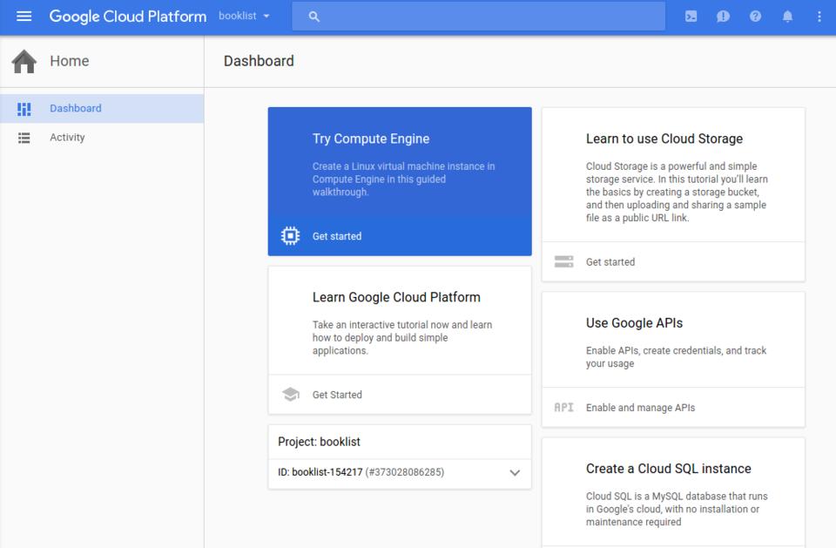Click the graduation cap tutorial icon

[x=290, y=395]
